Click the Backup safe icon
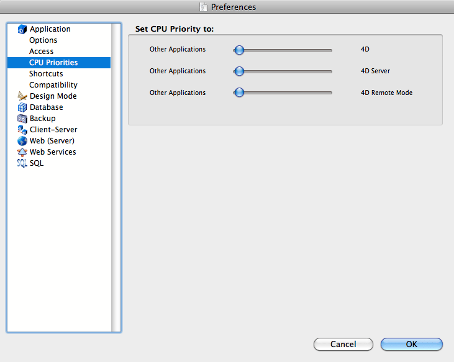 [x=22, y=119]
